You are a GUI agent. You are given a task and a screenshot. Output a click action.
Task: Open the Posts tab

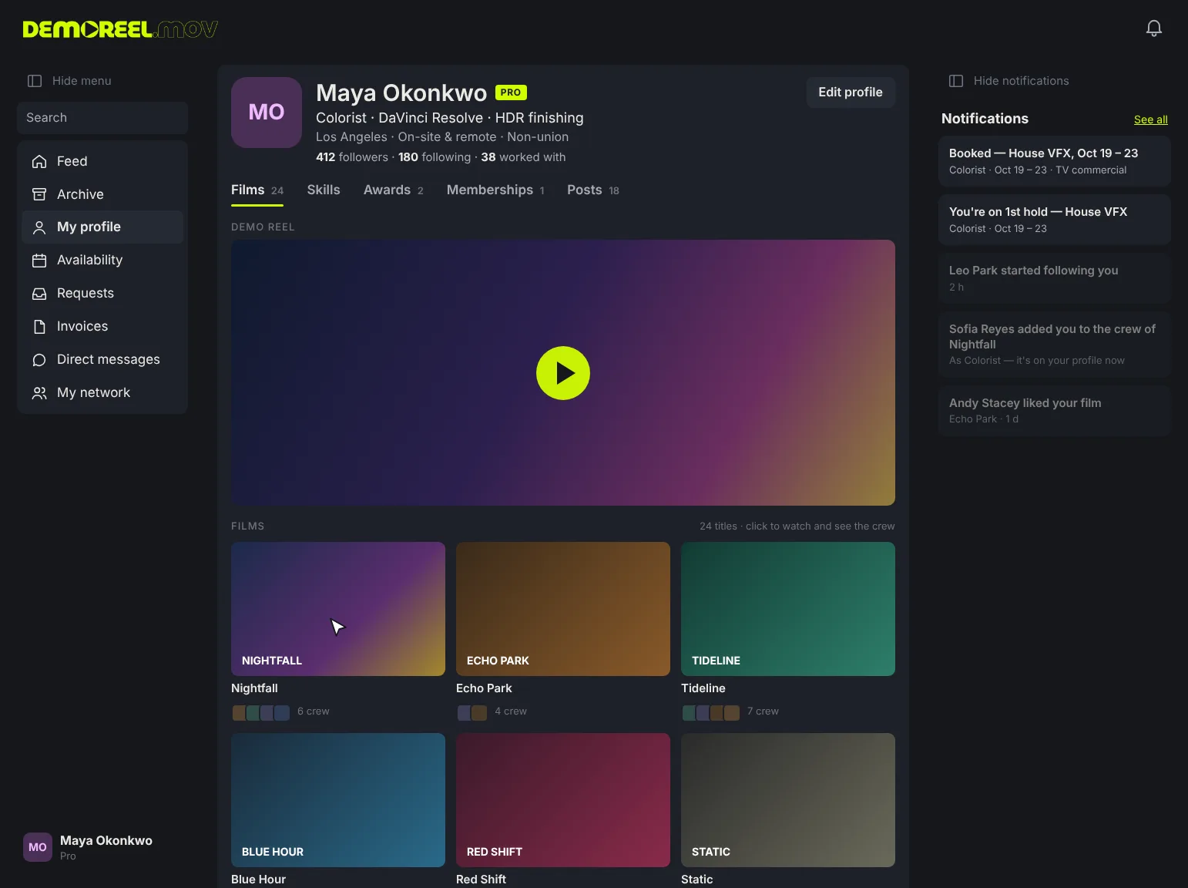[x=593, y=190]
